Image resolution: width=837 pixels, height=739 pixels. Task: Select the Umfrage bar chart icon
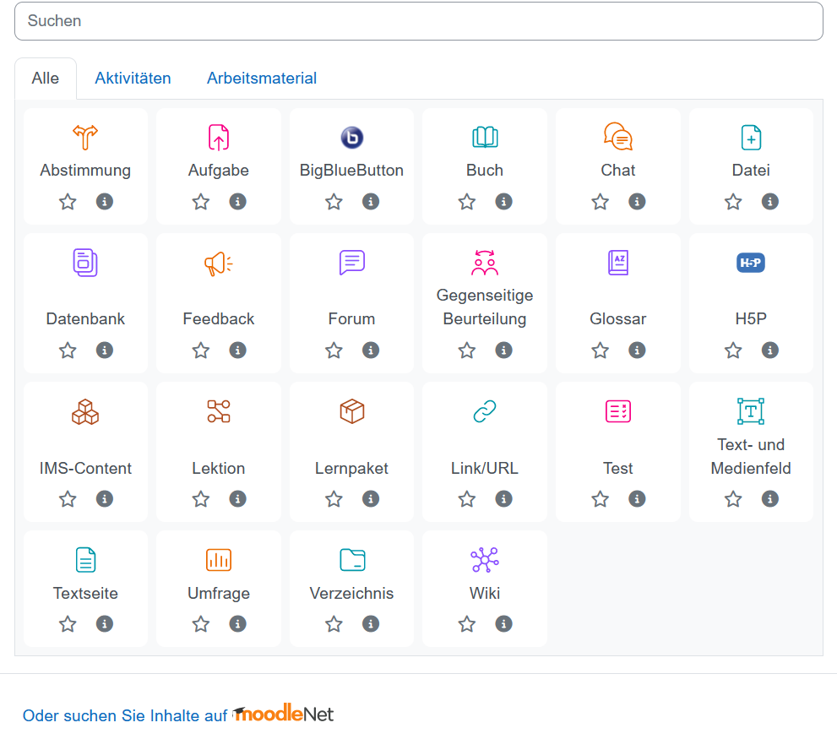218,560
